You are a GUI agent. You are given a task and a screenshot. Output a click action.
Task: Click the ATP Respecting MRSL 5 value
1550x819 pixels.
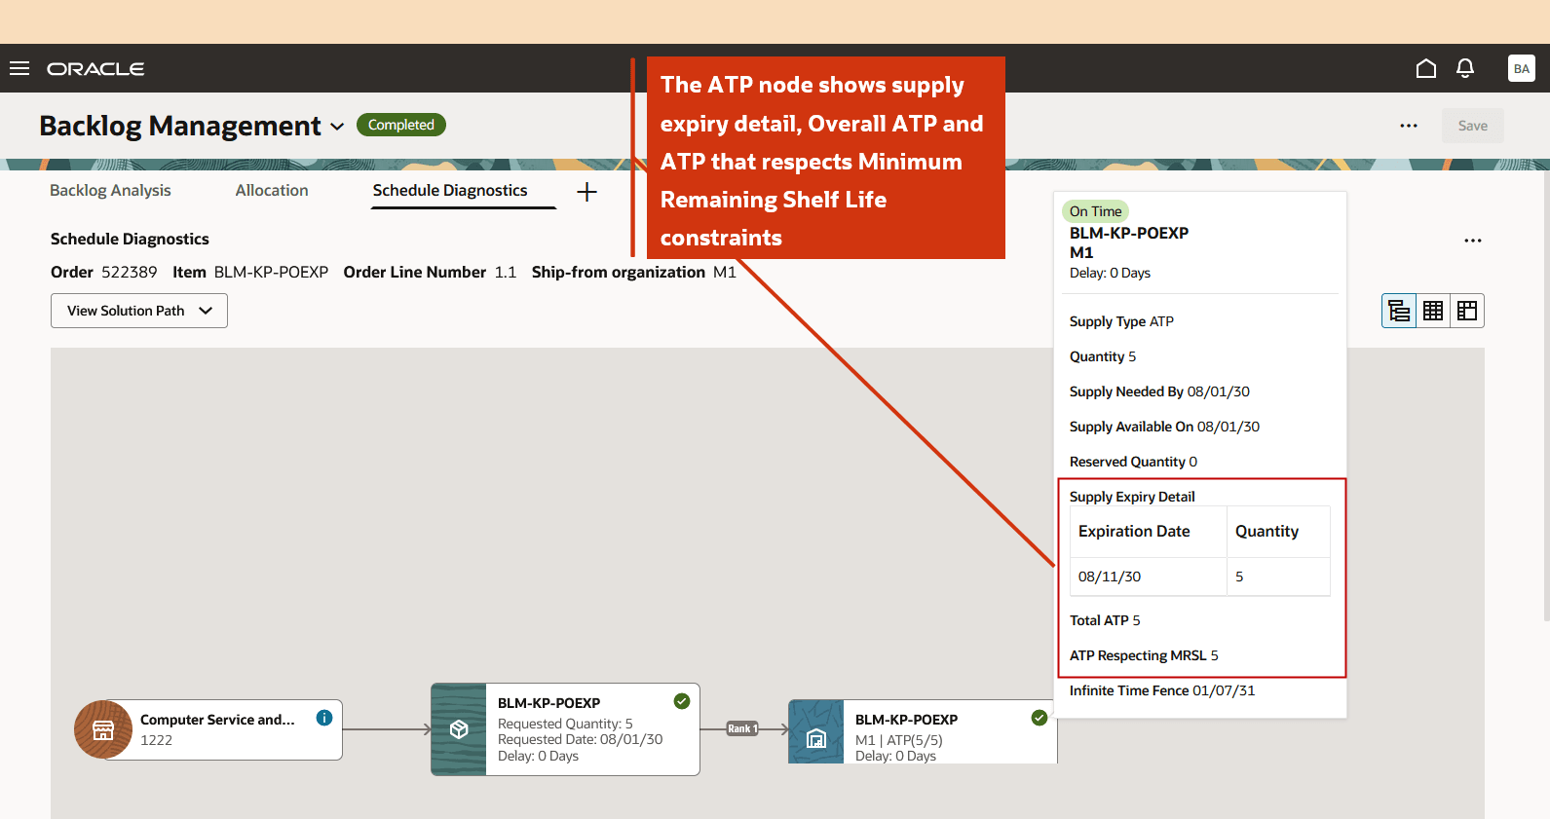[x=1144, y=655]
